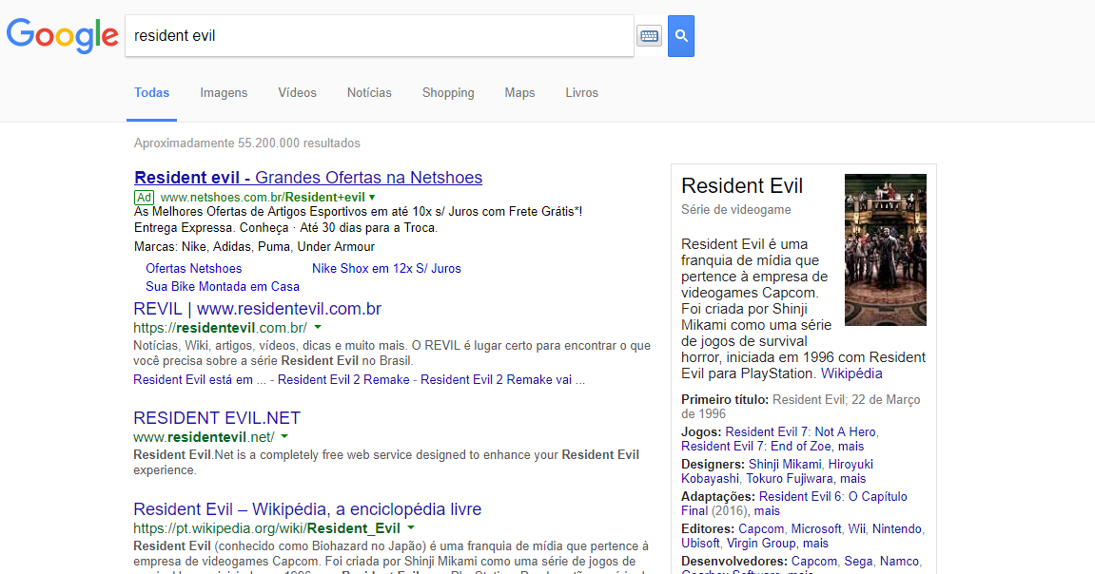Click 'mais' in the Designers row
This screenshot has width=1095, height=574.
(x=852, y=478)
